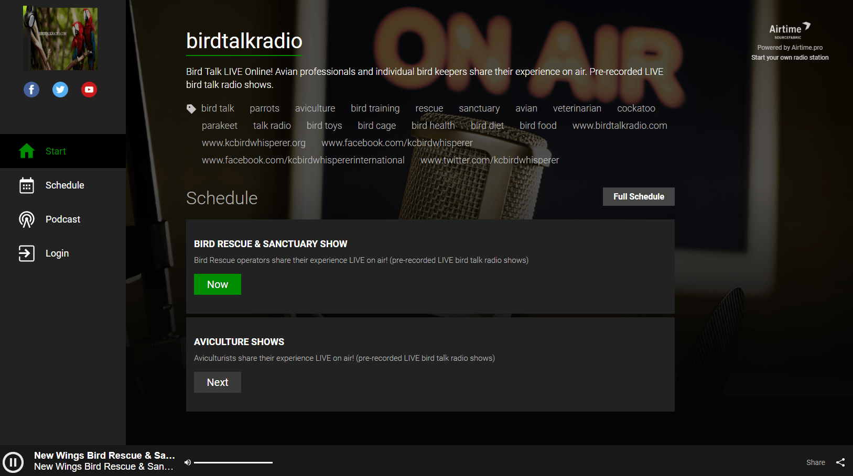Pause the radio stream

pos(13,462)
